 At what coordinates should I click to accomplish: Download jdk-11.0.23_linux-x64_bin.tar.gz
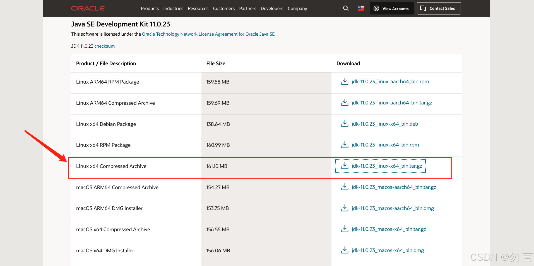click(x=387, y=166)
